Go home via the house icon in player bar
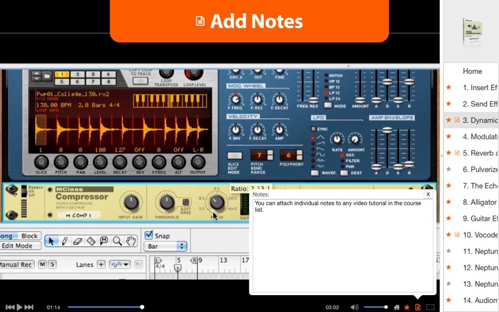This screenshot has height=312, width=499. tap(397, 307)
